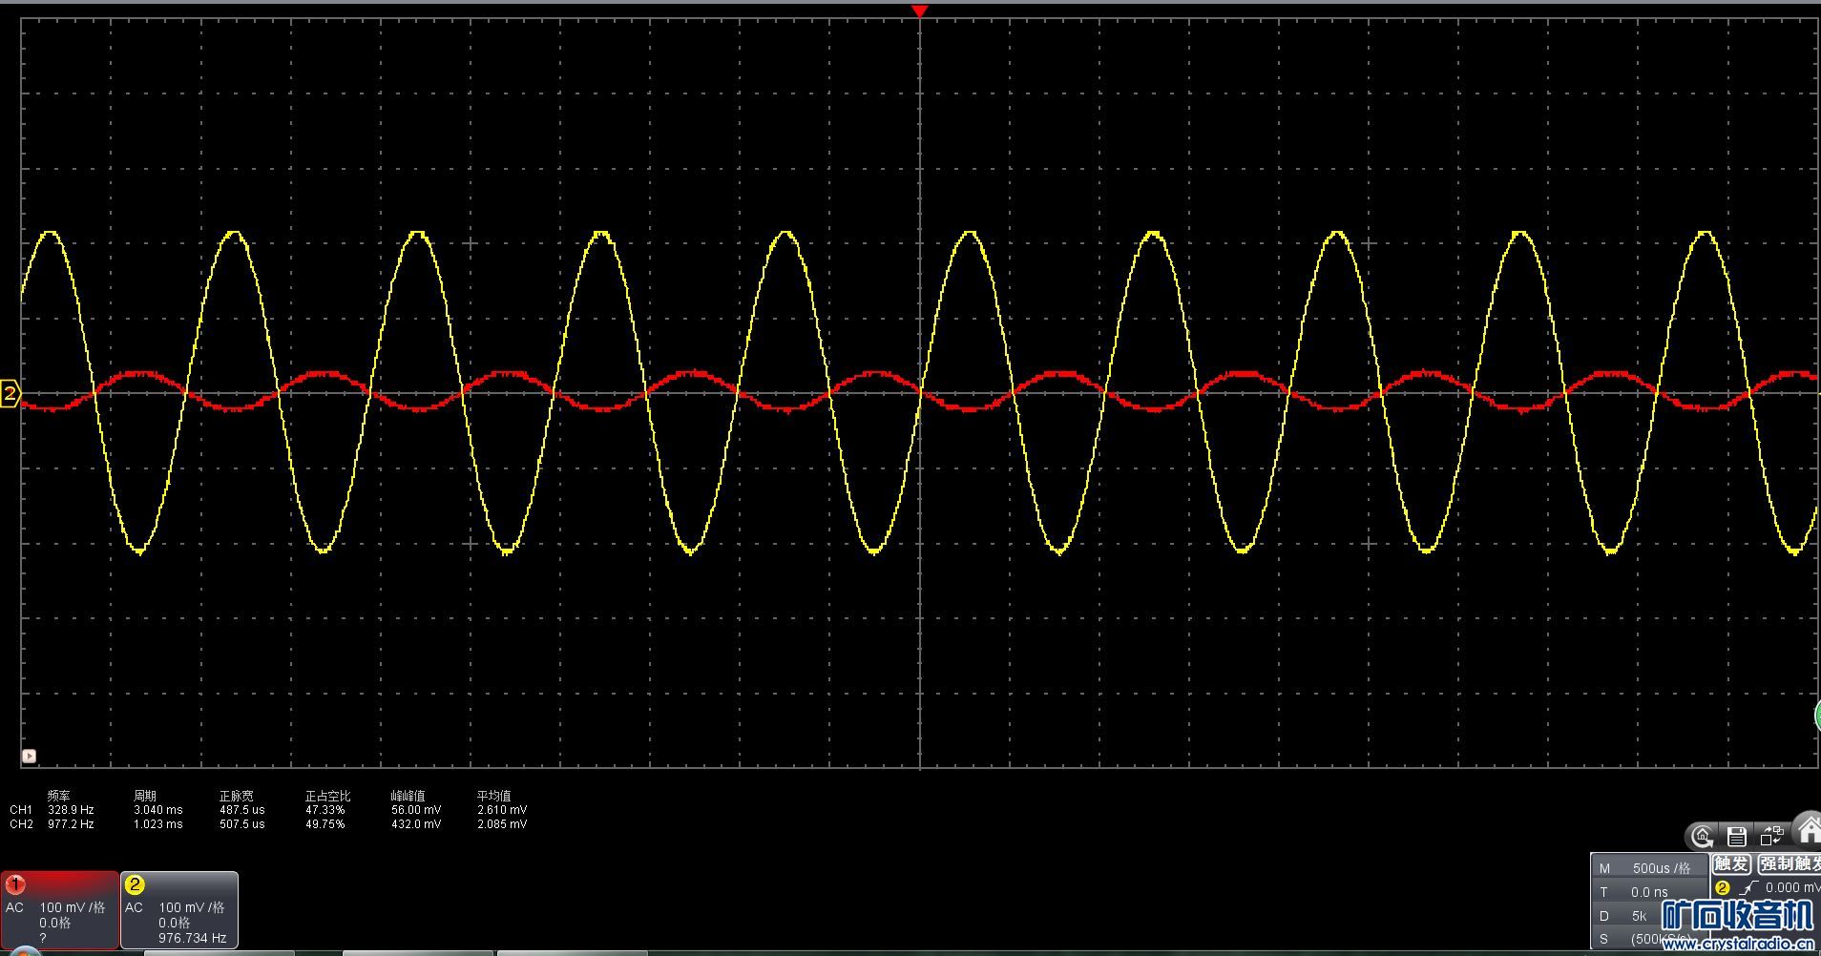Click the window switch layout icon
Image resolution: width=1821 pixels, height=956 pixels.
[1772, 837]
